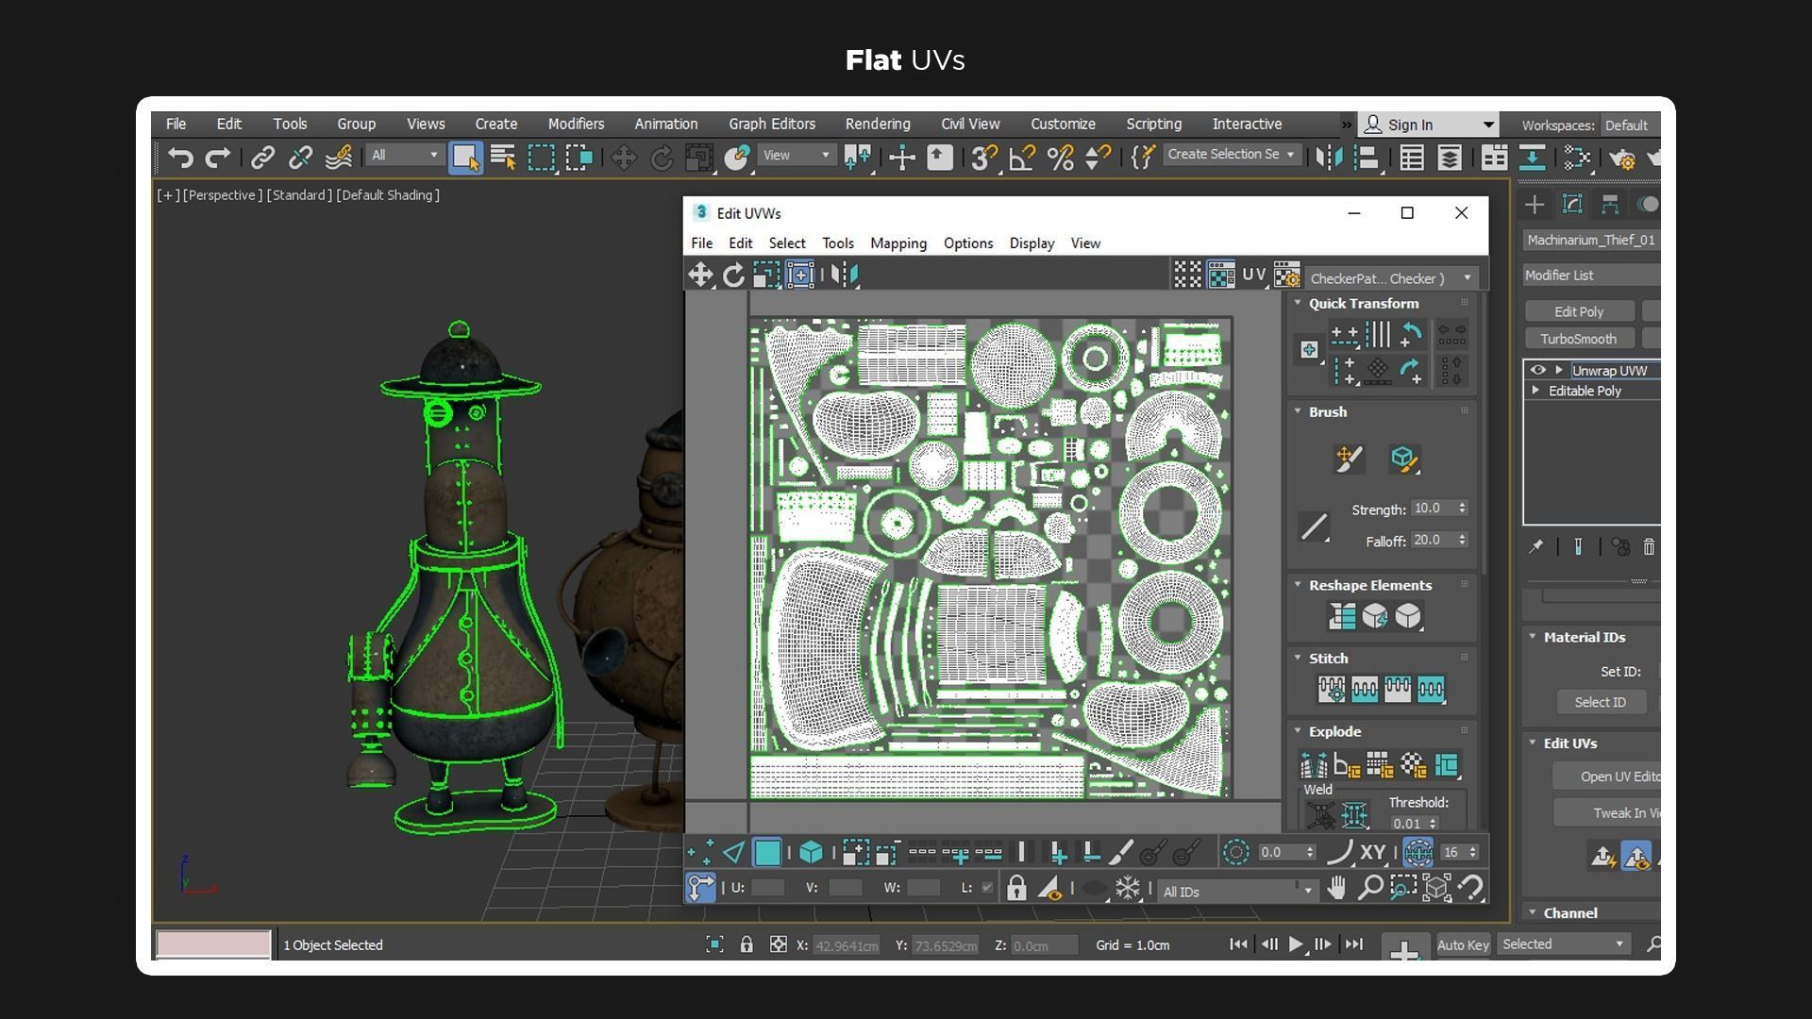
Task: Click the Select ID button
Action: pos(1600,702)
